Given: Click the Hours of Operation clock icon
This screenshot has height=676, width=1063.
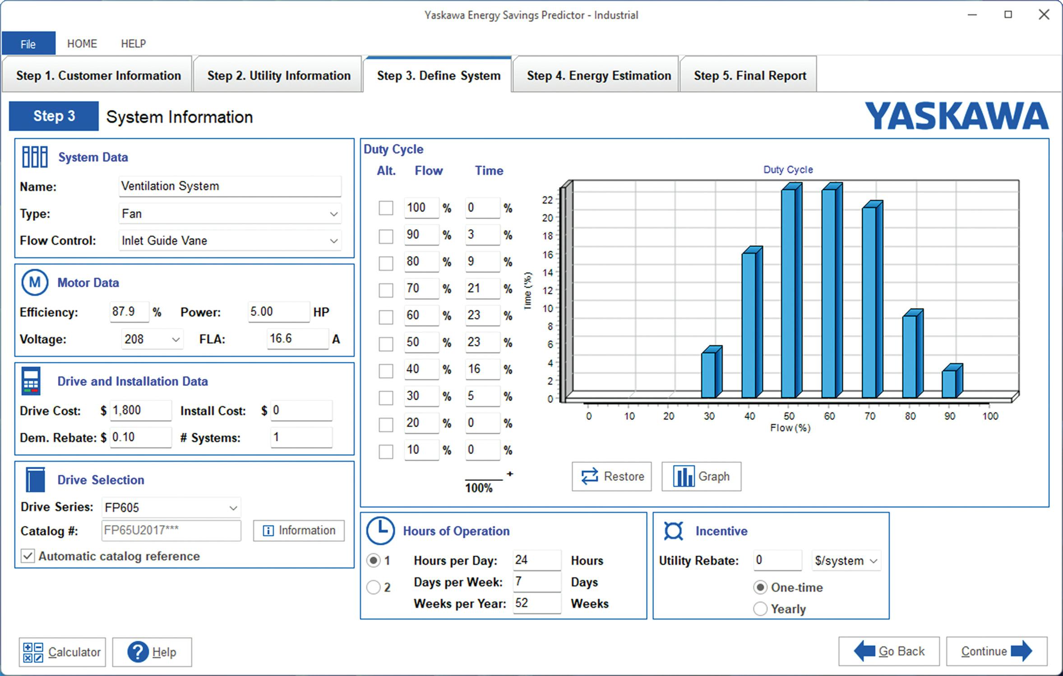Looking at the screenshot, I should tap(380, 530).
